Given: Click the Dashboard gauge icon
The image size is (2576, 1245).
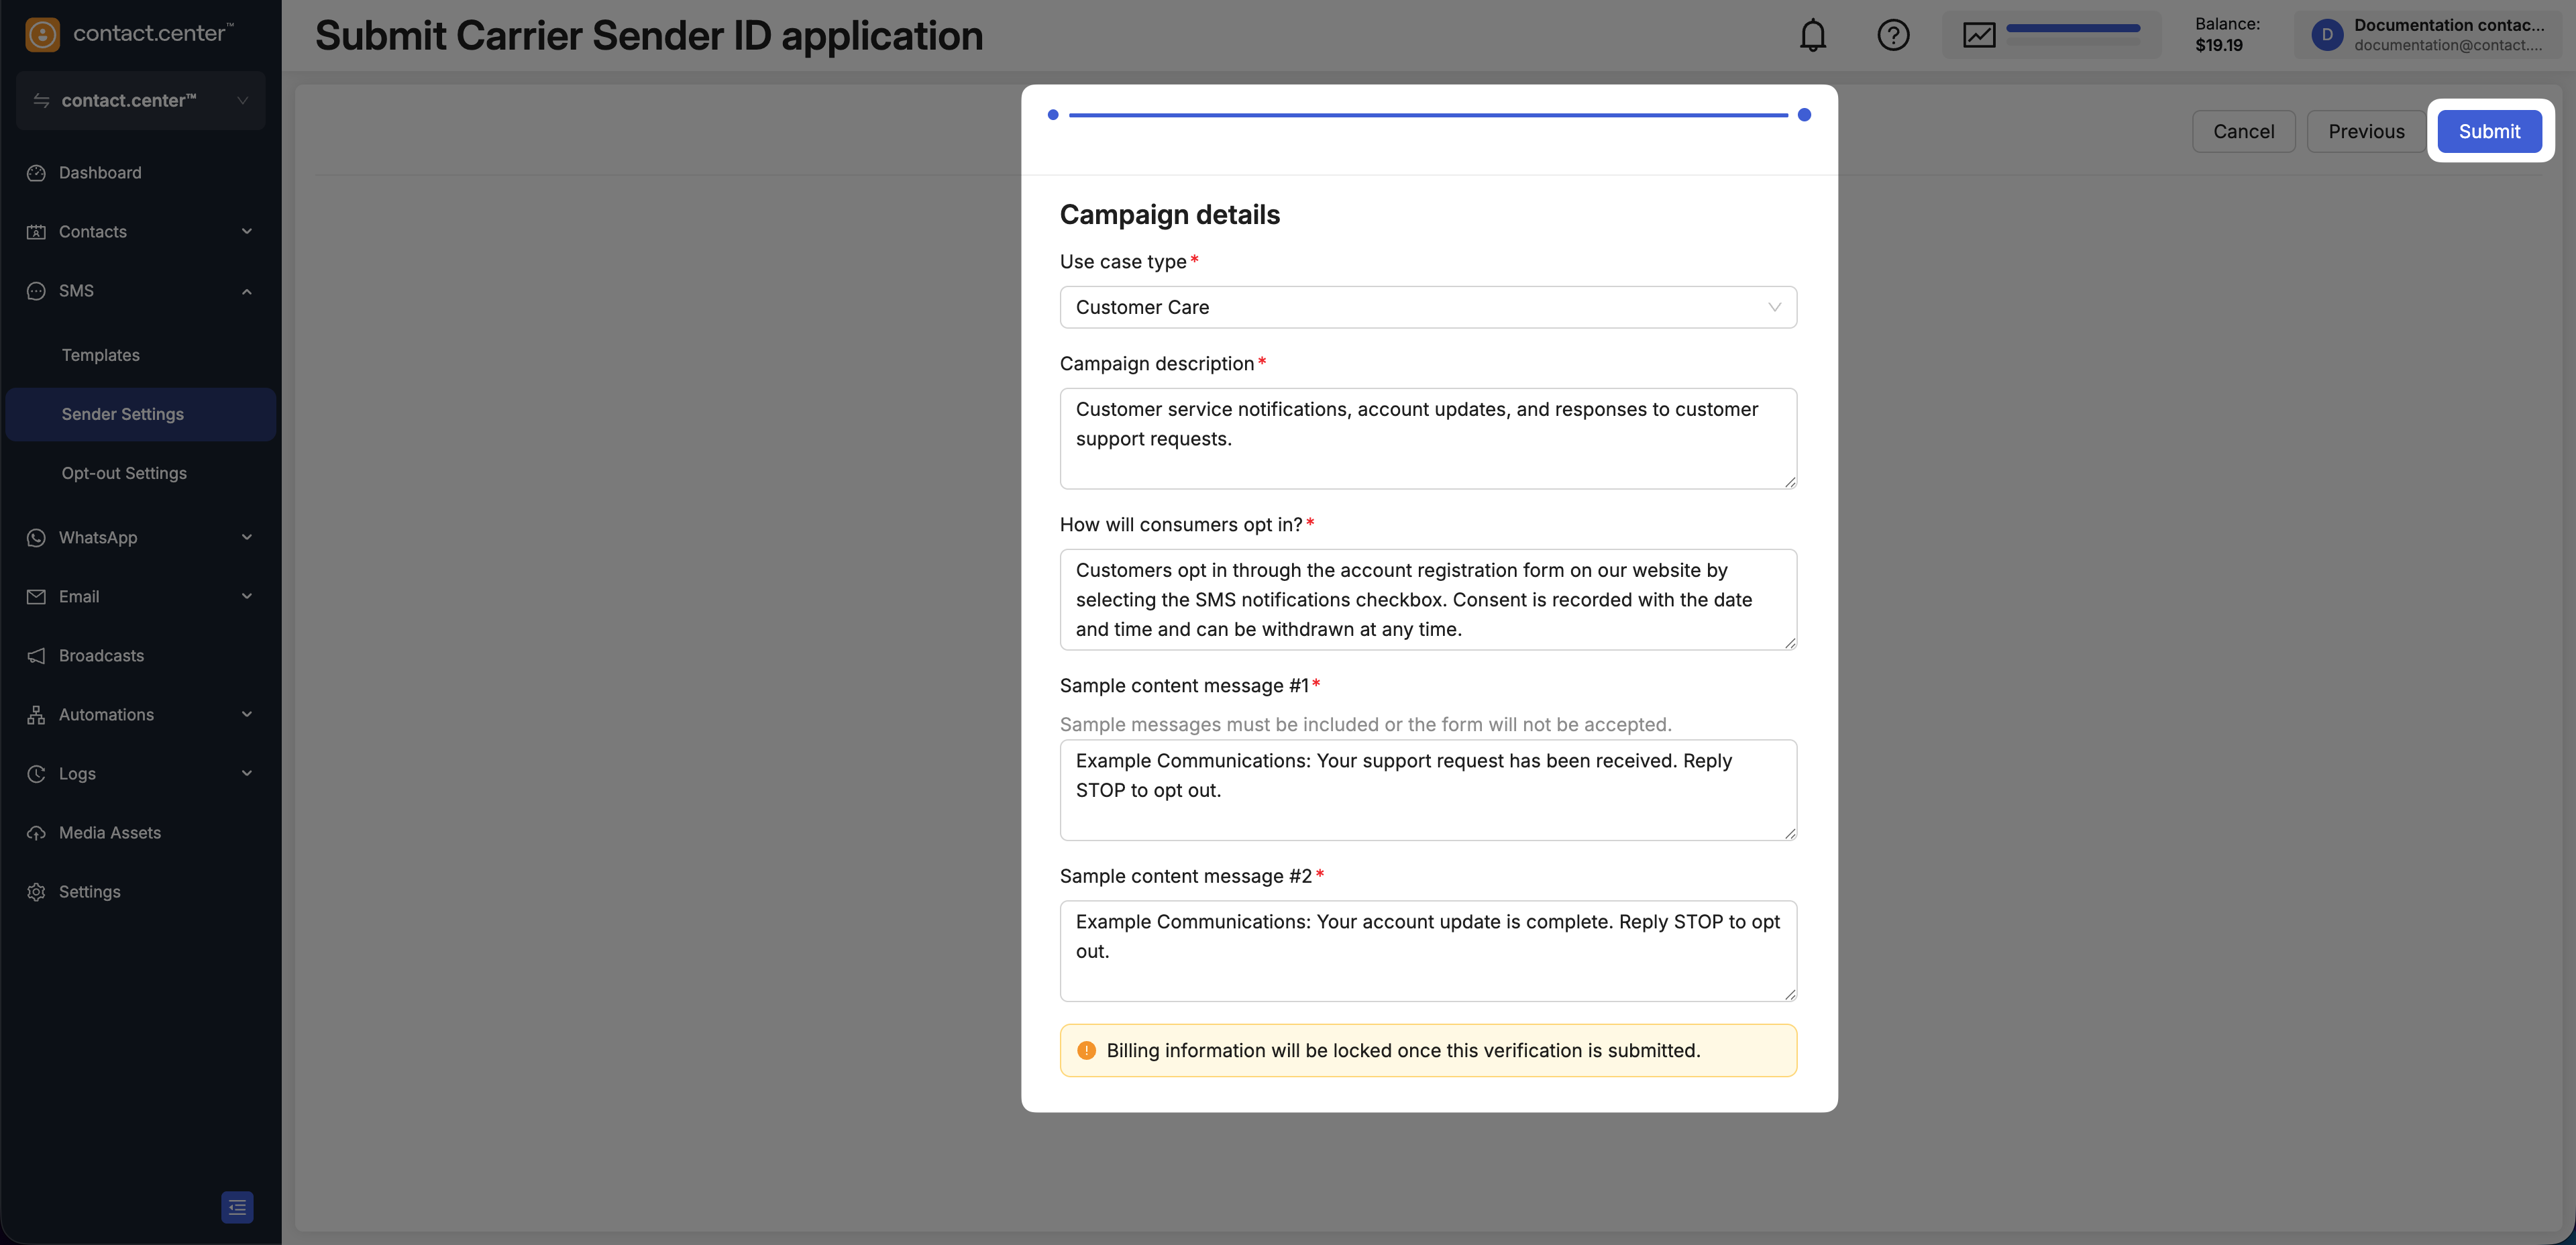Looking at the screenshot, I should pos(36,173).
